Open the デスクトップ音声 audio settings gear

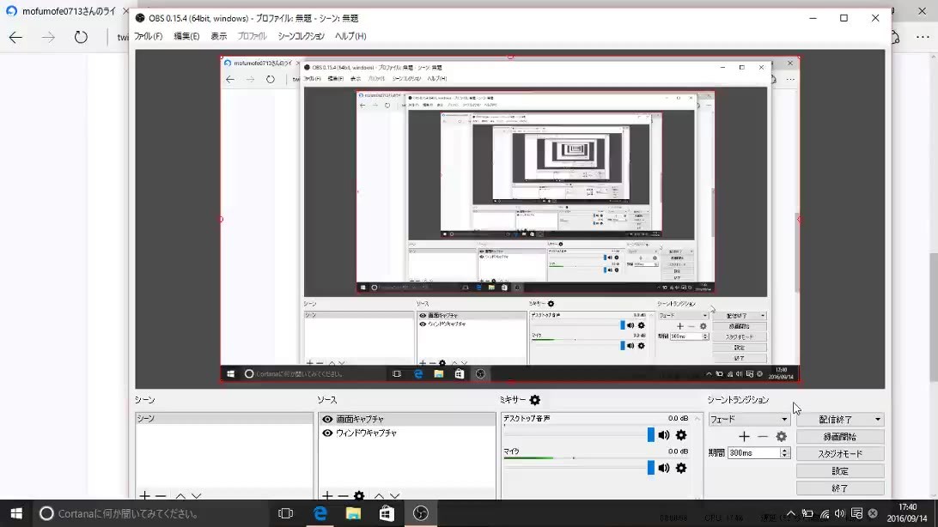coord(681,435)
